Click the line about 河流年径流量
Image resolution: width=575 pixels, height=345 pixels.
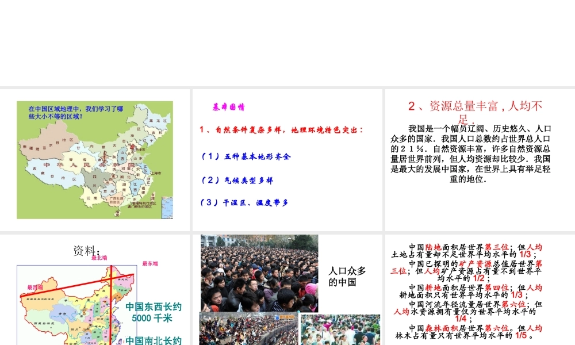[467, 312]
